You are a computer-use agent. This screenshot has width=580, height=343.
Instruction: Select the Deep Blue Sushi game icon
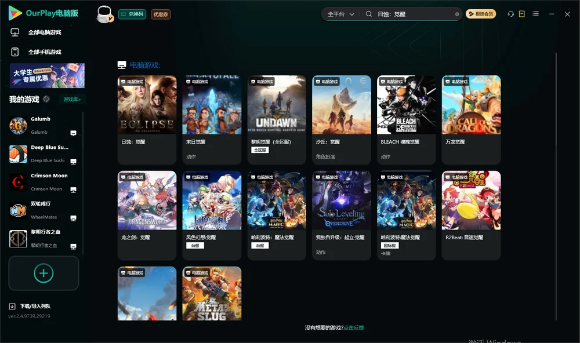[18, 154]
